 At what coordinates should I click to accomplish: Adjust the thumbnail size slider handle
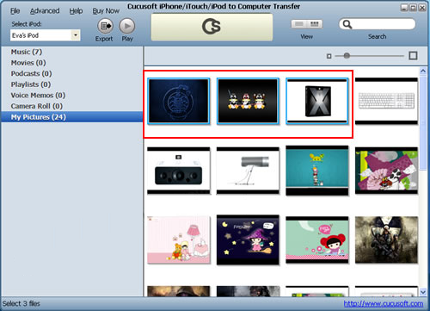347,55
